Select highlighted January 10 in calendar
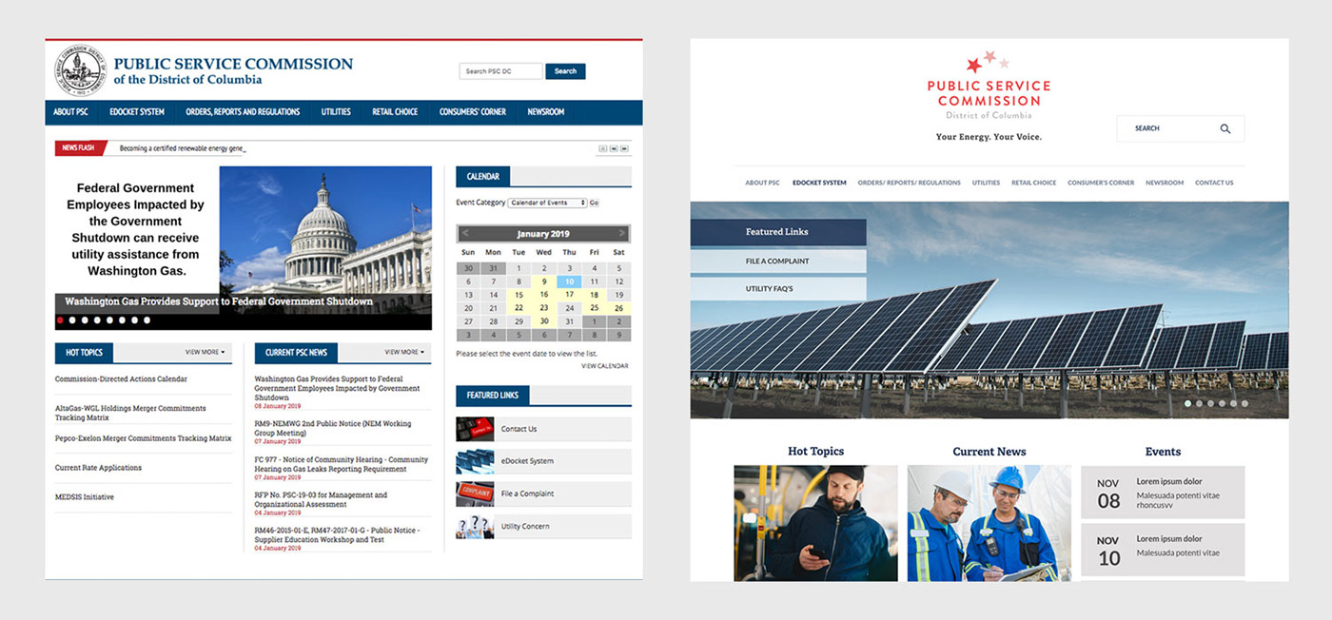1332x620 pixels. tap(569, 281)
